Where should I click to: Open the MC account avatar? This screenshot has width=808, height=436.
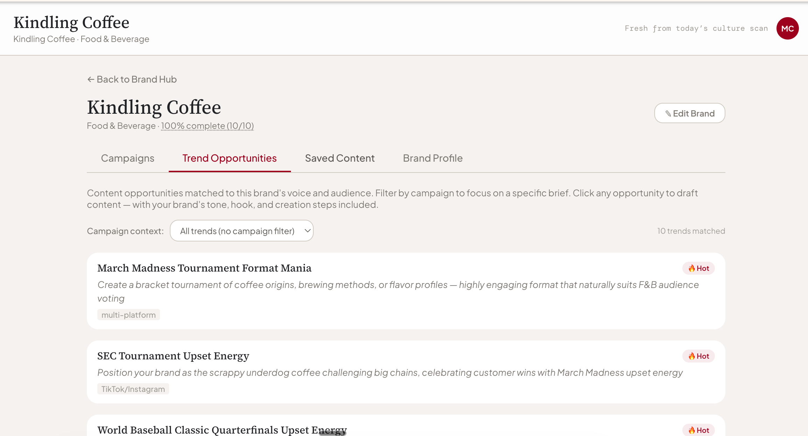pos(787,28)
